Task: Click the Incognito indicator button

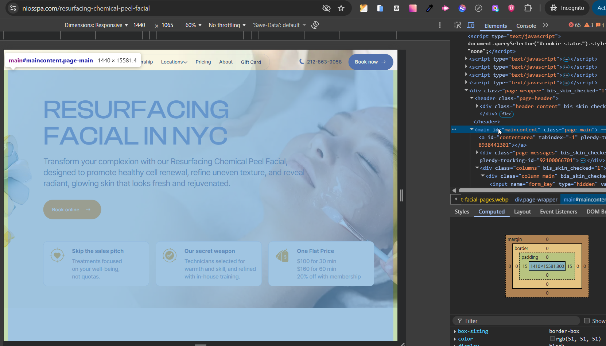Action: point(567,8)
